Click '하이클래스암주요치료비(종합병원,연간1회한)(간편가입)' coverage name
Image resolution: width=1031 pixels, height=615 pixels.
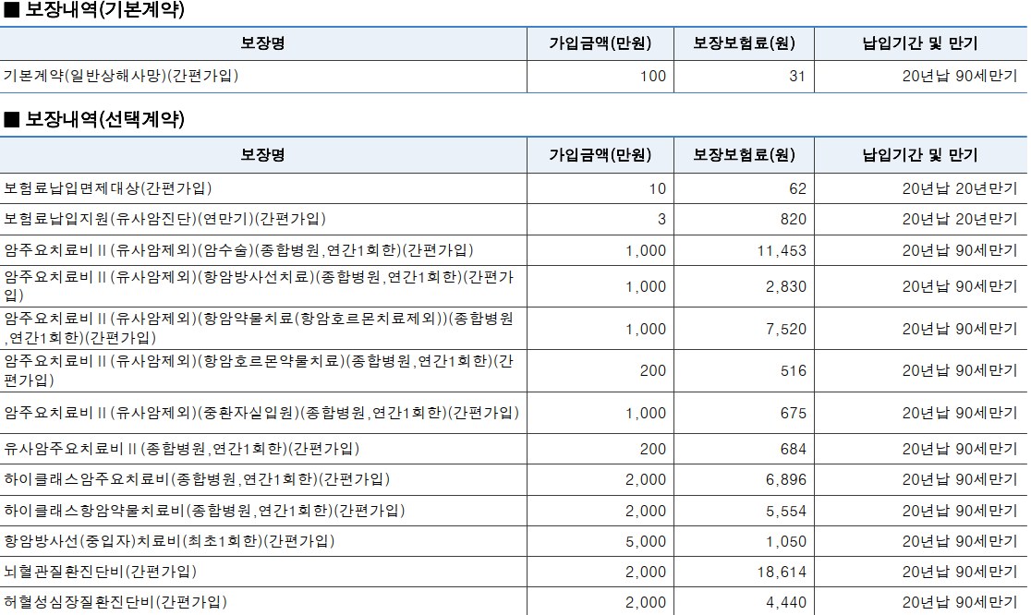tap(197, 479)
